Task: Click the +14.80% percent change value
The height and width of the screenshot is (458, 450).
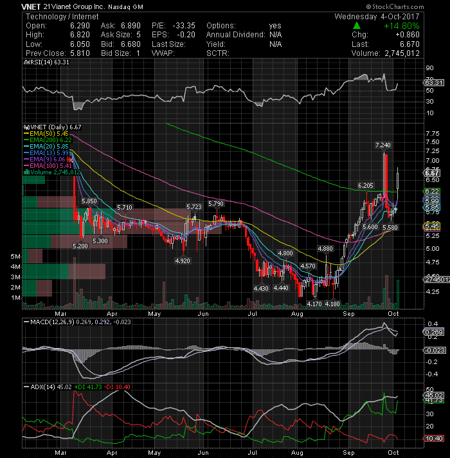Action: [x=402, y=26]
